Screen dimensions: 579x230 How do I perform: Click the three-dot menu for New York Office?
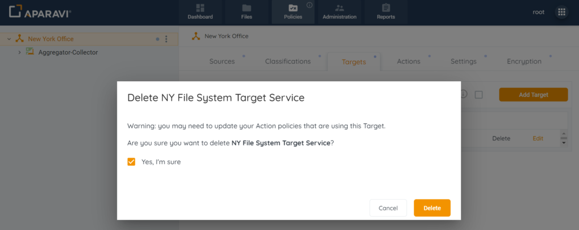click(166, 39)
